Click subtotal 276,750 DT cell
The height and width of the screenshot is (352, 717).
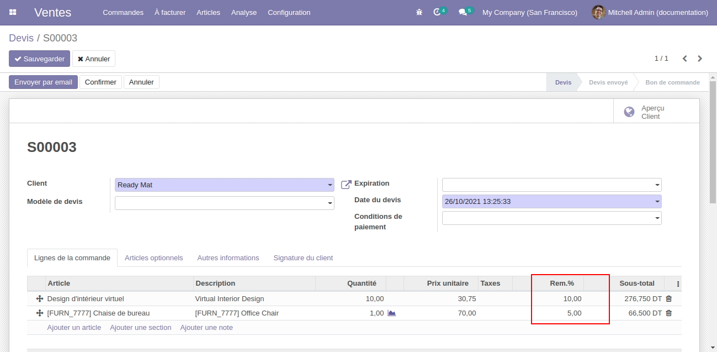pyautogui.click(x=637, y=299)
